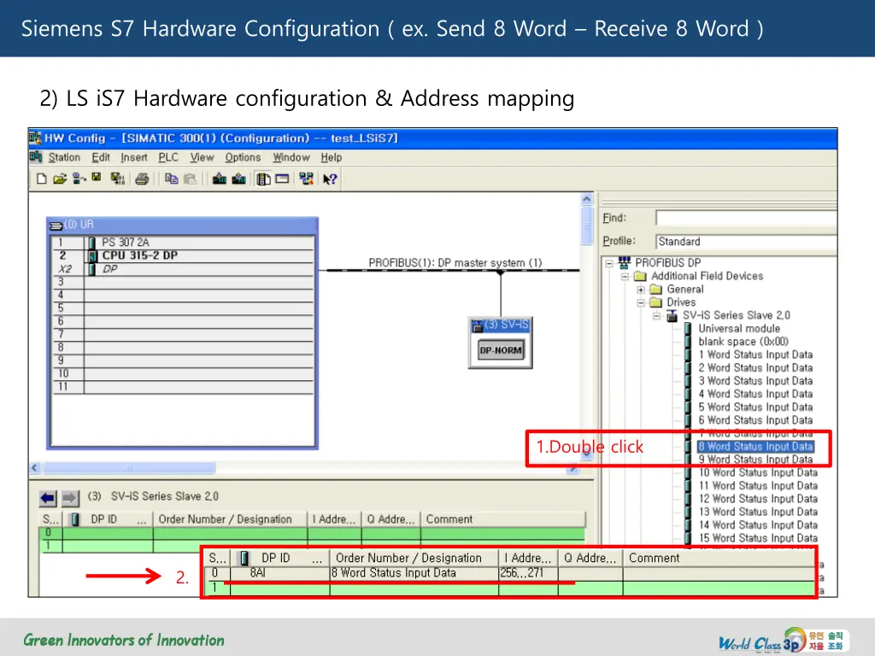Collapse the SV-iS Series Slave 2.0 node
875x656 pixels.
(x=657, y=316)
